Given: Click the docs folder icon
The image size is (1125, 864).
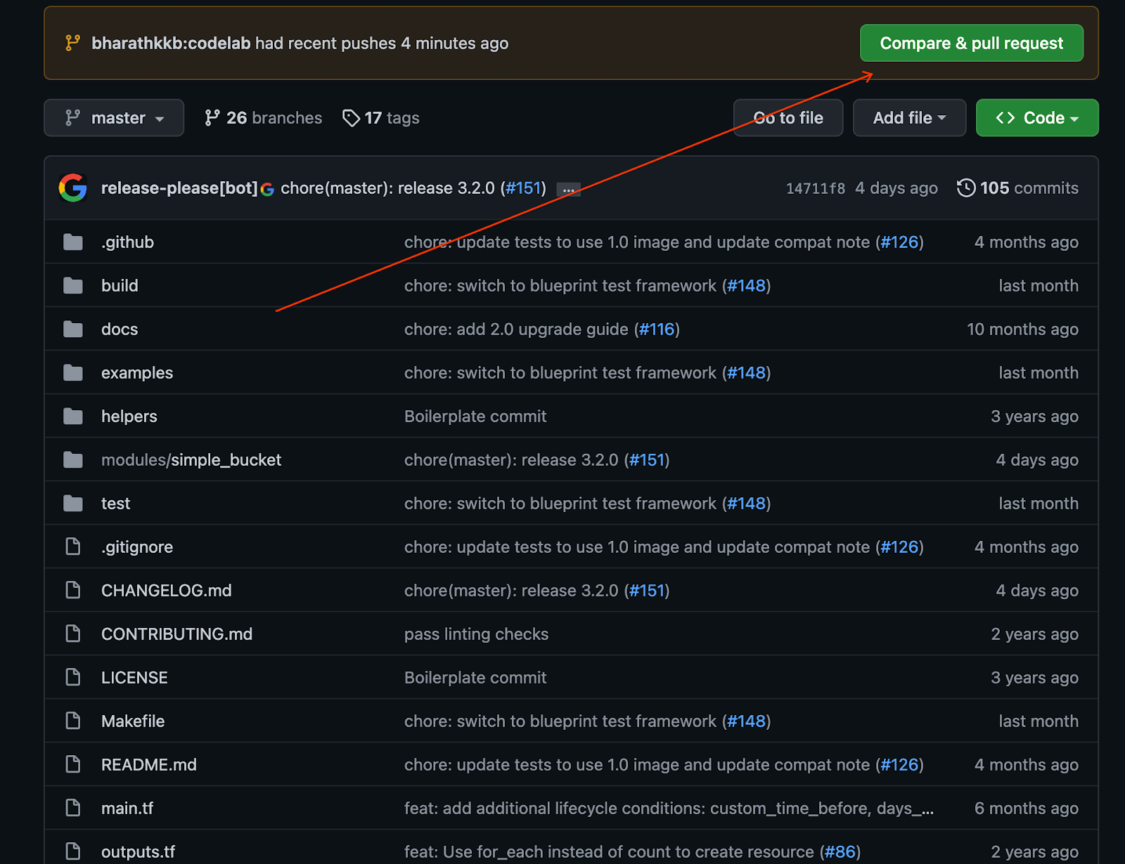Looking at the screenshot, I should [x=73, y=329].
